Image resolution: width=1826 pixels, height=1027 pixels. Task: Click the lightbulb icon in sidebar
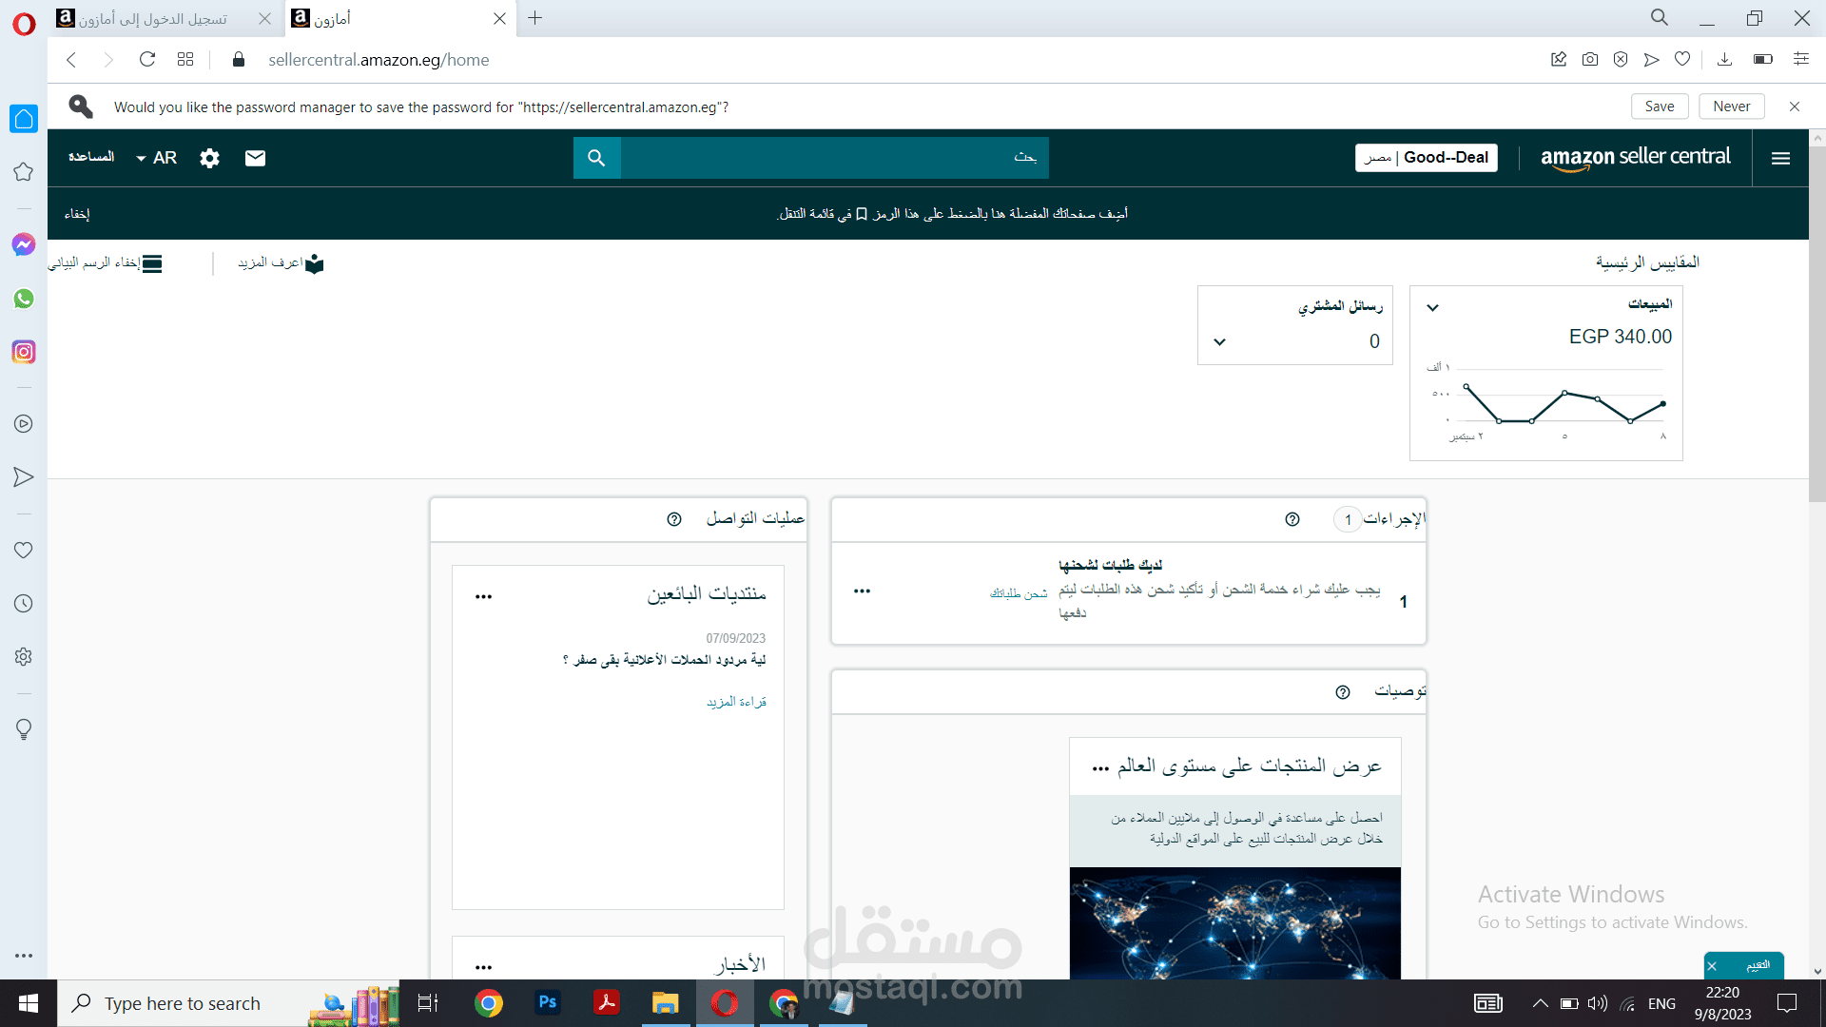(24, 729)
